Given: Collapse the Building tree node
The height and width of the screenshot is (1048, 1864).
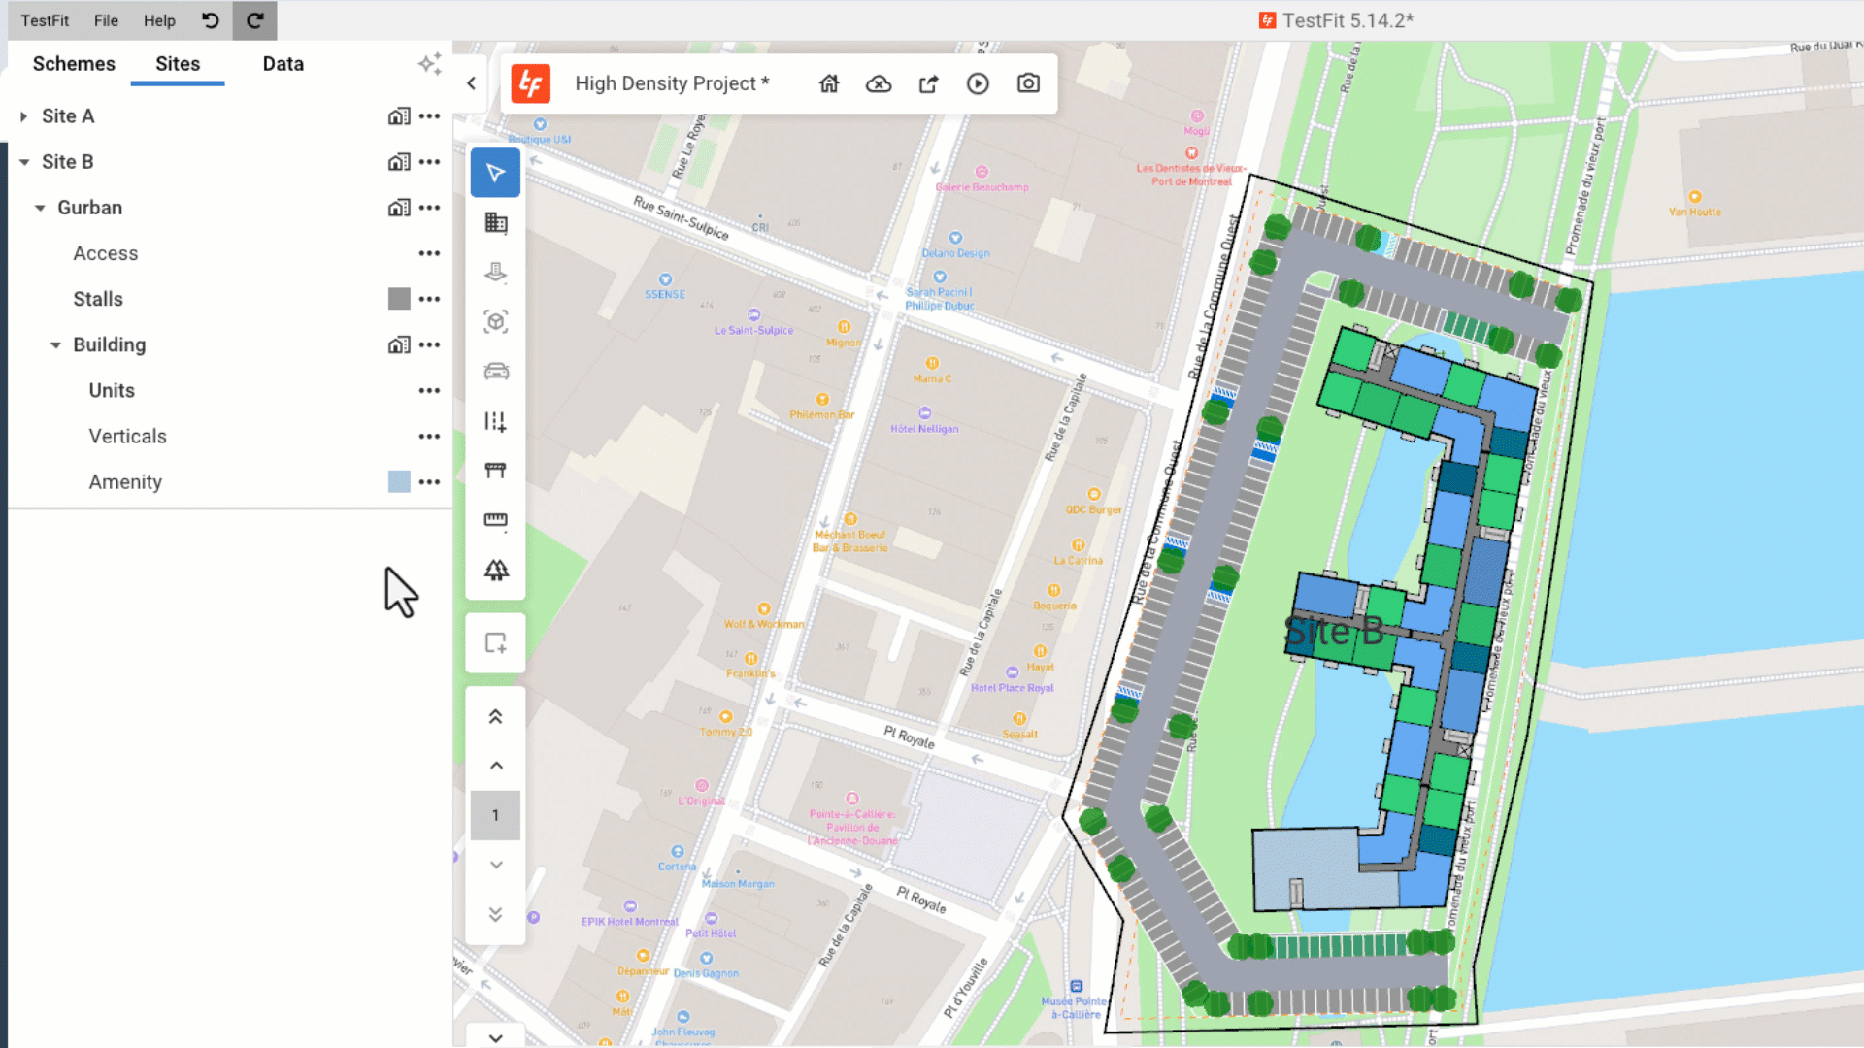Looking at the screenshot, I should [x=55, y=345].
